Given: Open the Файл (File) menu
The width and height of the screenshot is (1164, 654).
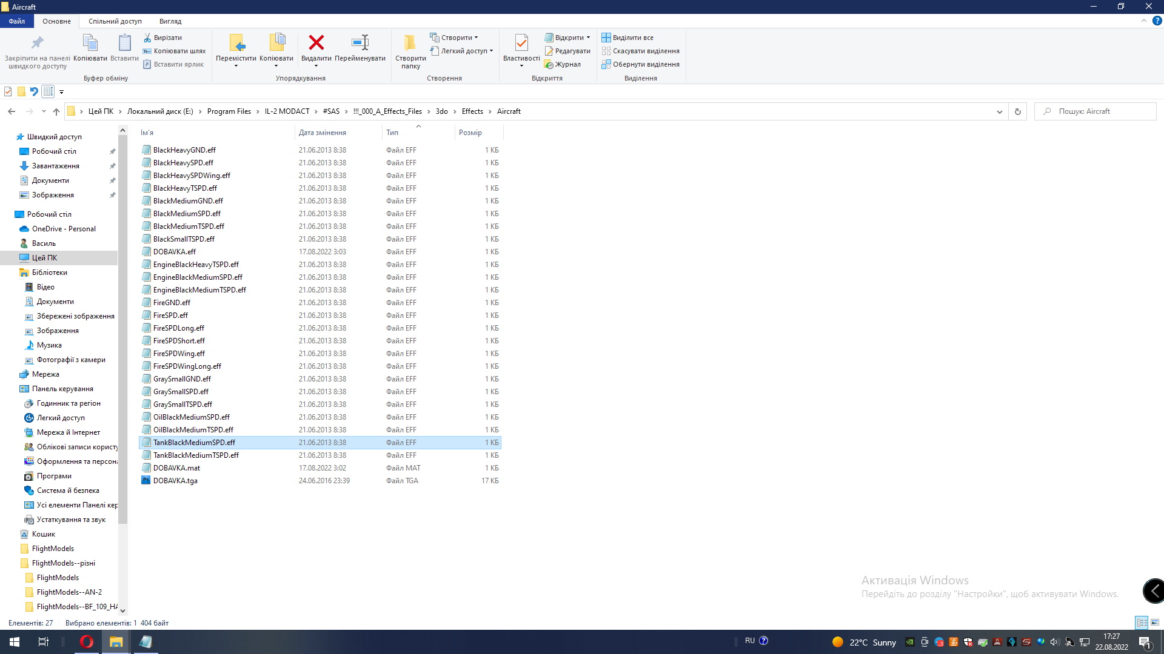Looking at the screenshot, I should click(x=17, y=21).
